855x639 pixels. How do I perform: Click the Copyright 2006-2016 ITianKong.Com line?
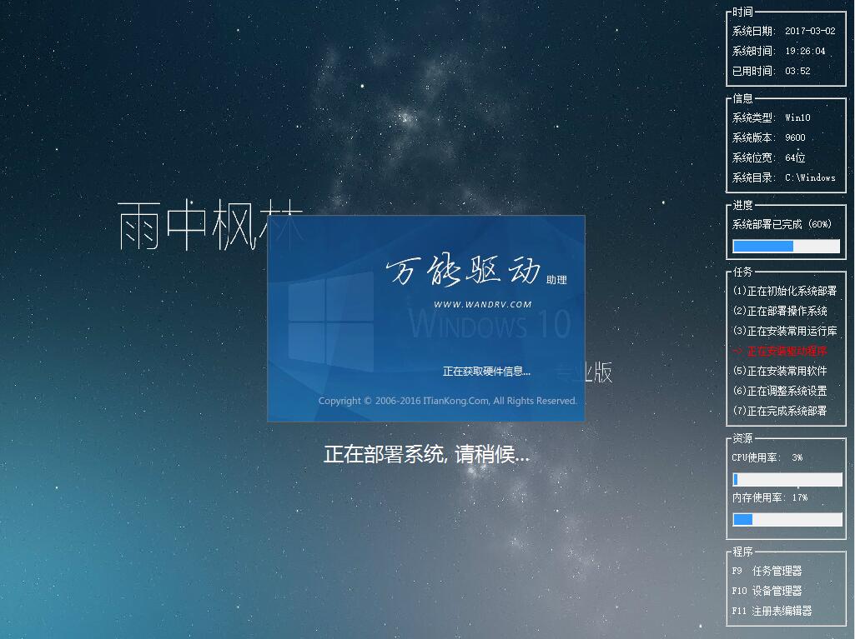tap(448, 401)
